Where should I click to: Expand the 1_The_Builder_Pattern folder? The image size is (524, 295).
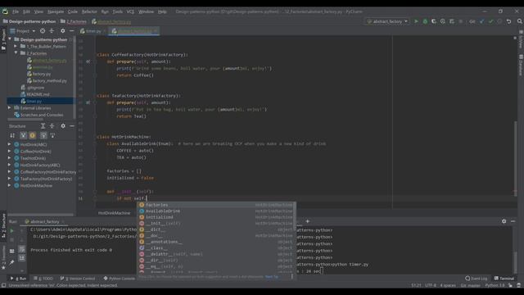16,47
